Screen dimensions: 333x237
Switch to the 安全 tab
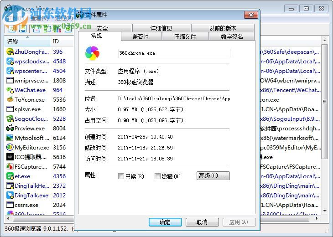102,28
